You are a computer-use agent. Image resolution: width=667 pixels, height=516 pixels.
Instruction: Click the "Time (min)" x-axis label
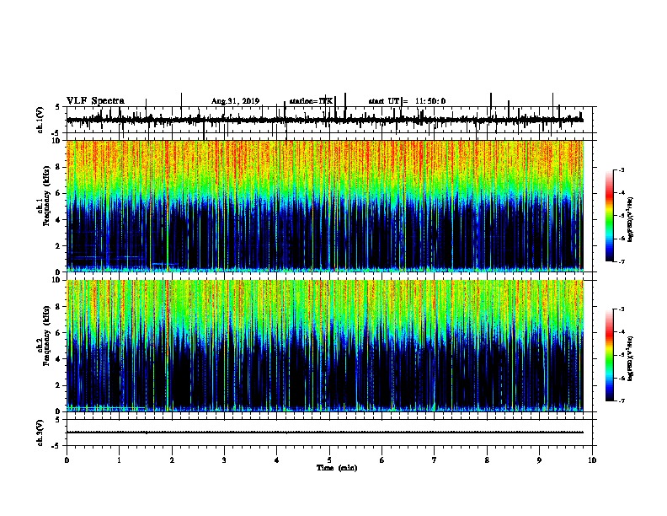(x=337, y=468)
